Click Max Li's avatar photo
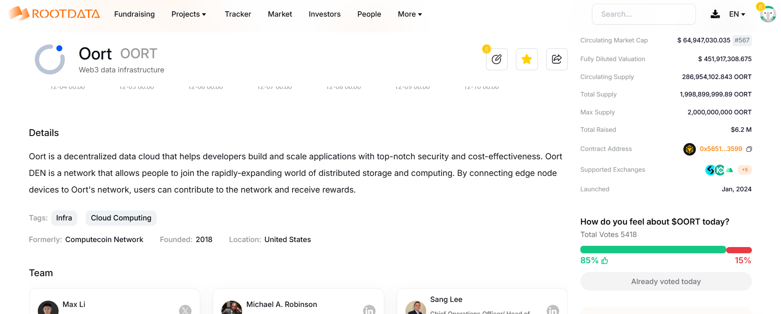Viewport: 781px width, 314px height. point(48,308)
